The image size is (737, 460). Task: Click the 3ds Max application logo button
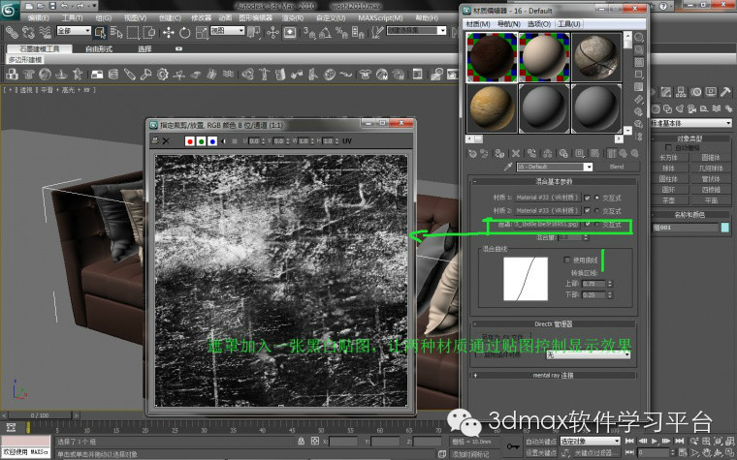[x=10, y=10]
